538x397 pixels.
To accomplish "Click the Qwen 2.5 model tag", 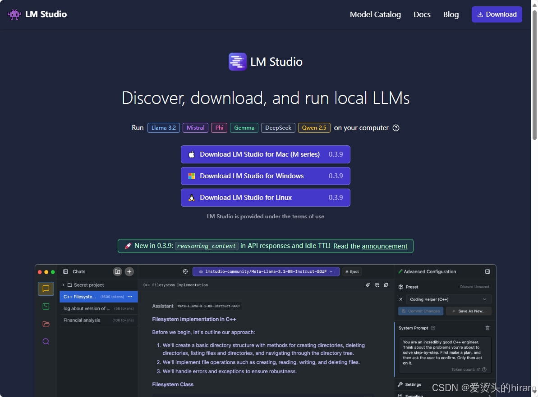I will coord(314,128).
